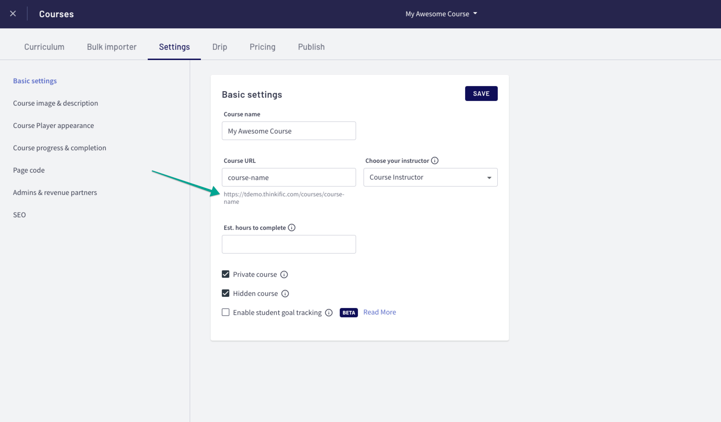Click the tdemo.thinkific.com course URL preview text
Viewport: 721px width, 422px height.
pos(284,198)
